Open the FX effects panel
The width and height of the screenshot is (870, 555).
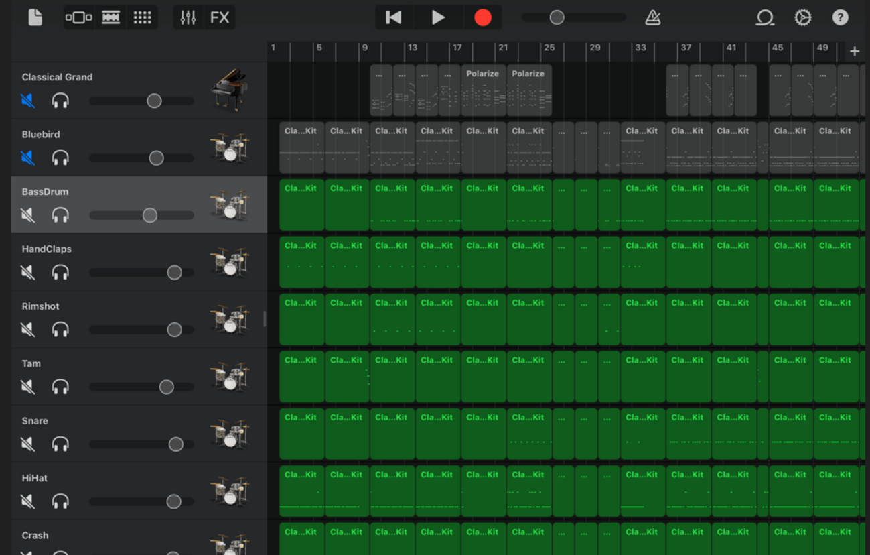(220, 17)
